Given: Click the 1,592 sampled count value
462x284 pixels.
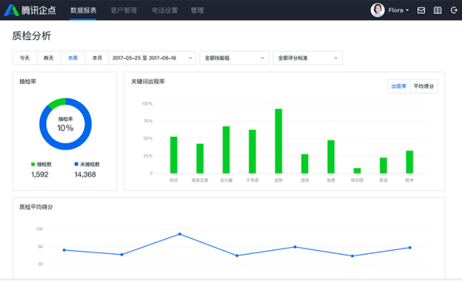Looking at the screenshot, I should click(40, 175).
